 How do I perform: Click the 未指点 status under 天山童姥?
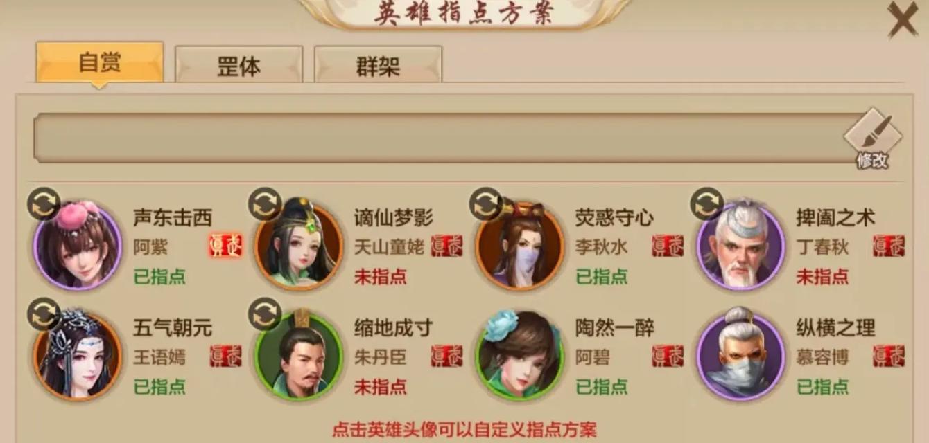coord(380,277)
